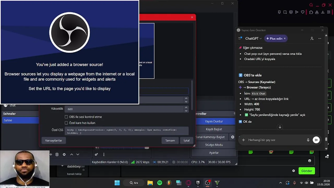Open Windows Start menu

tap(117, 183)
